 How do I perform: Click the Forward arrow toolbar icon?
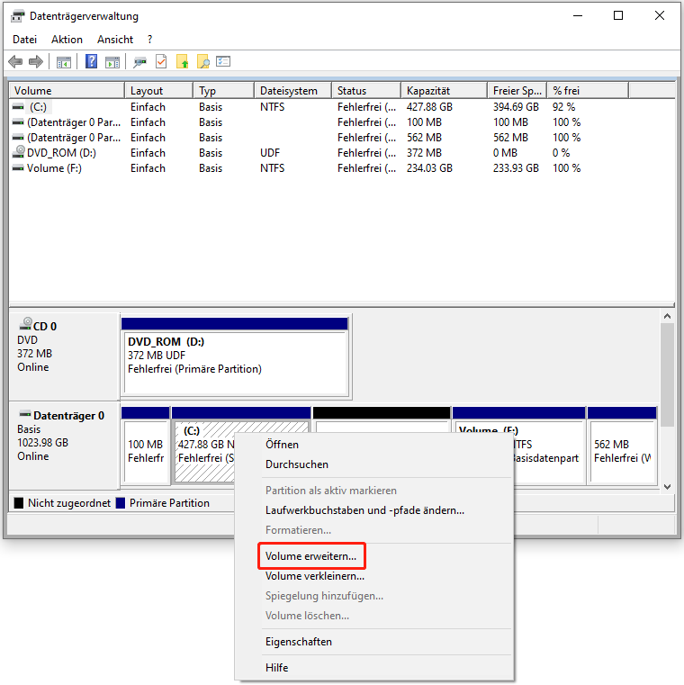(36, 61)
